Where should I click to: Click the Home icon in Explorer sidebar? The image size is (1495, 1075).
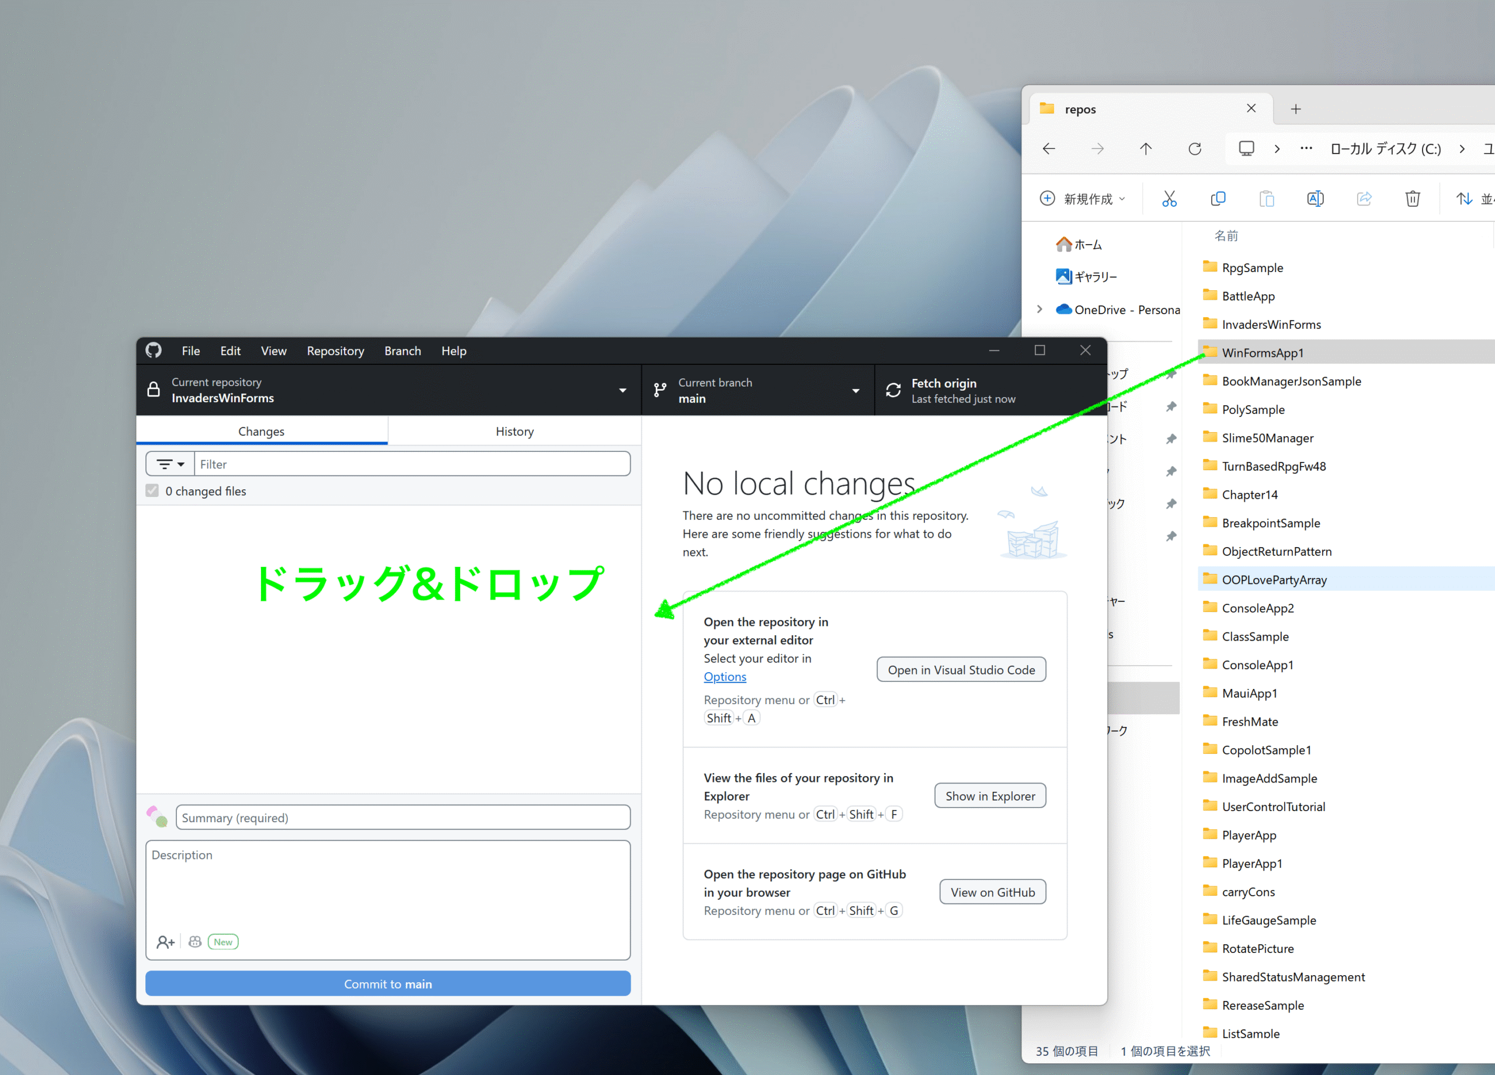click(1063, 245)
